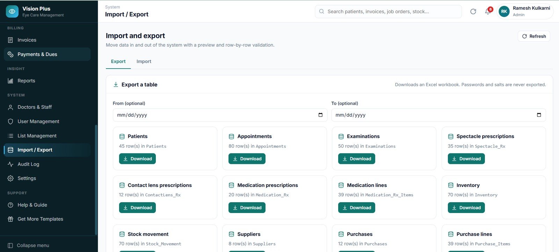Click the Examinations card database icon

click(341, 136)
